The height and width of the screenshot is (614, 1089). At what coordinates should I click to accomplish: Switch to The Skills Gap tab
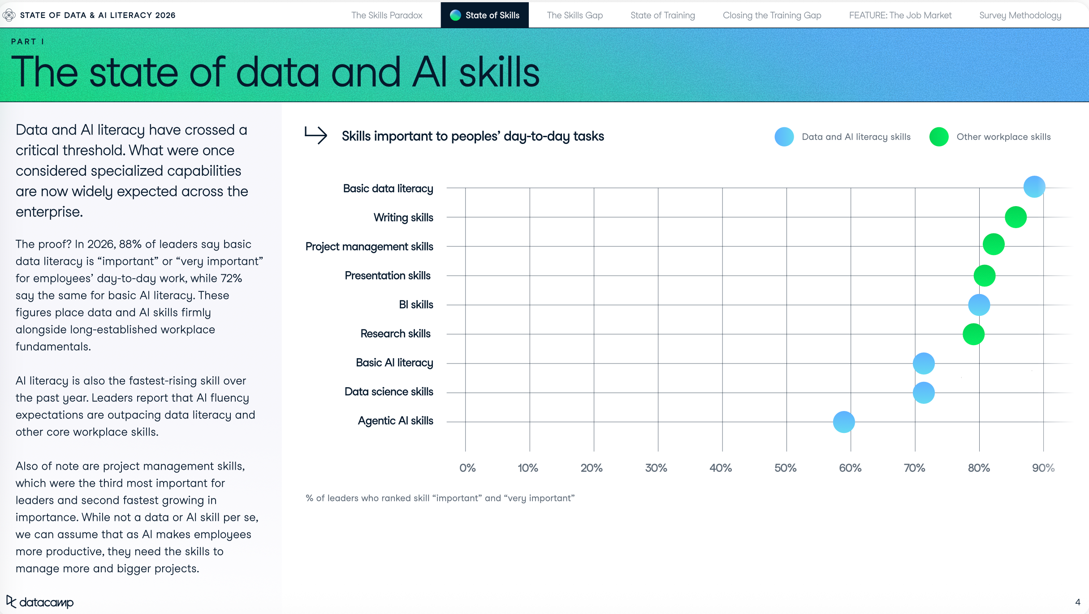[x=575, y=15]
